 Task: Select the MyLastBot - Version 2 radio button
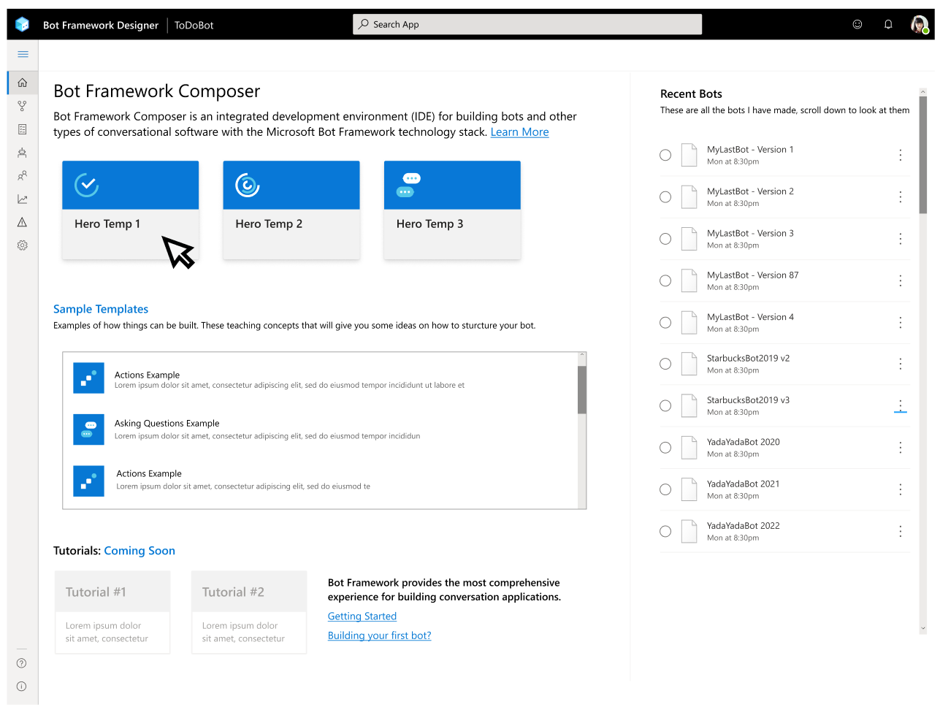pyautogui.click(x=665, y=197)
